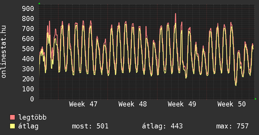This screenshot has height=135, width=259.
Task: Click the 900 label on the y-axis
Action: (x=27, y=8)
